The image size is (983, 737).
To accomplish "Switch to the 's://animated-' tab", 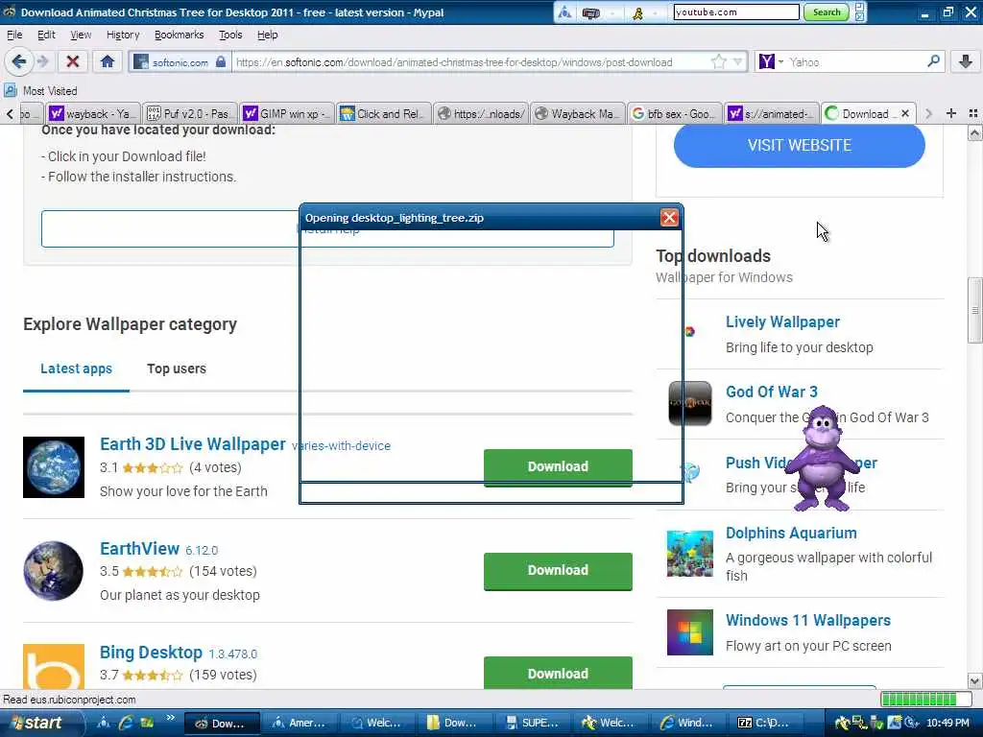I will pyautogui.click(x=772, y=113).
